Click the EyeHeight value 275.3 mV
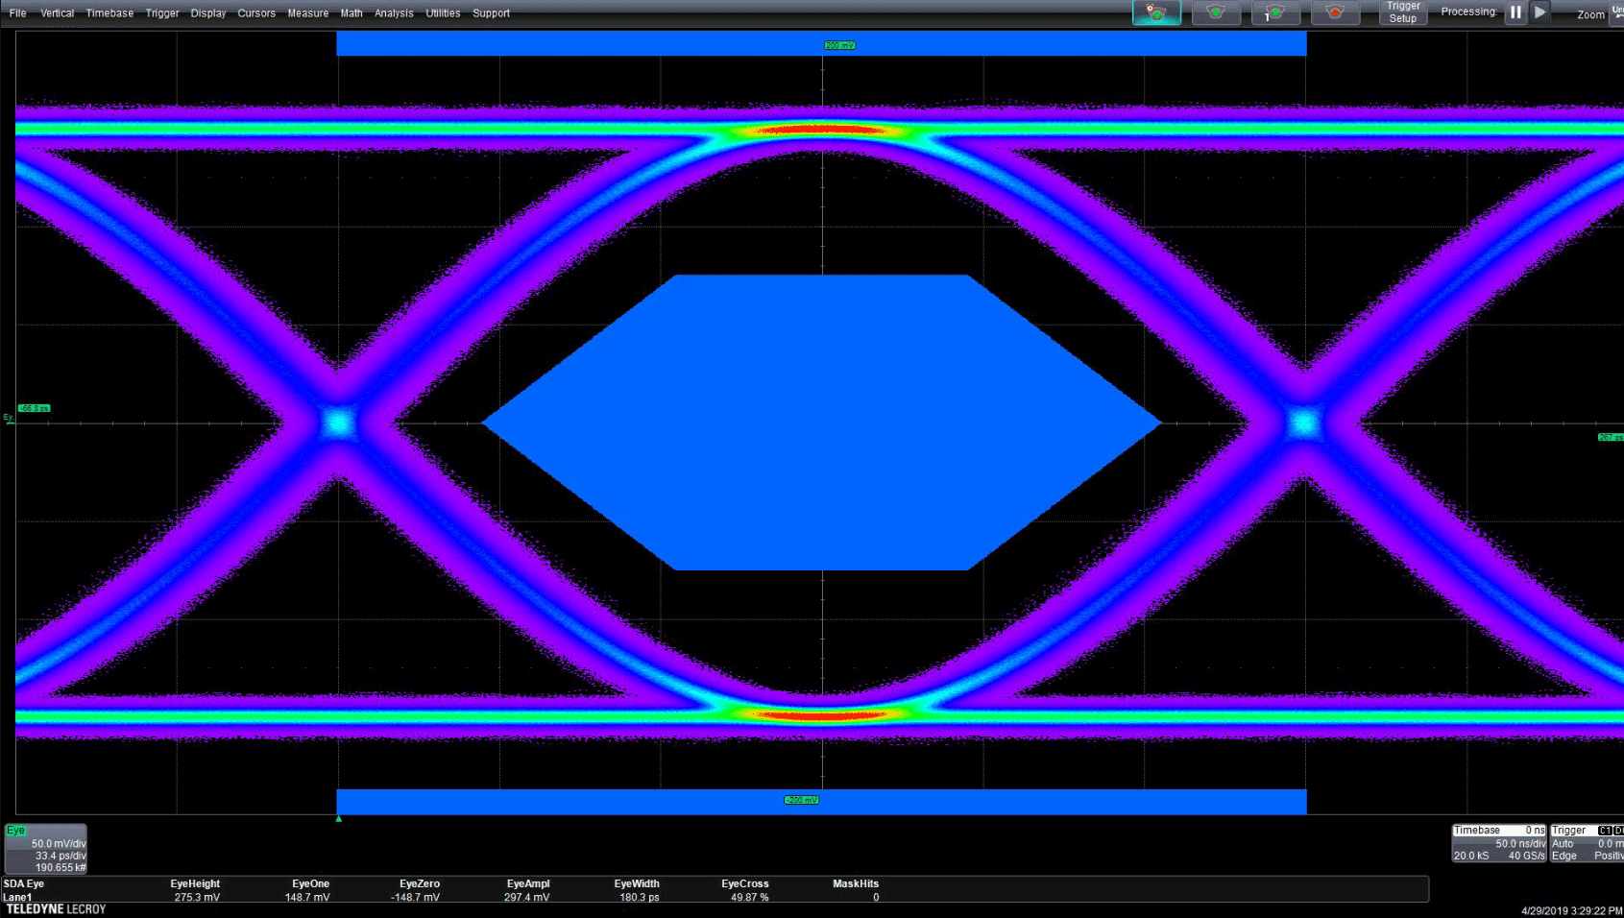The height and width of the screenshot is (918, 1624). pyautogui.click(x=197, y=898)
